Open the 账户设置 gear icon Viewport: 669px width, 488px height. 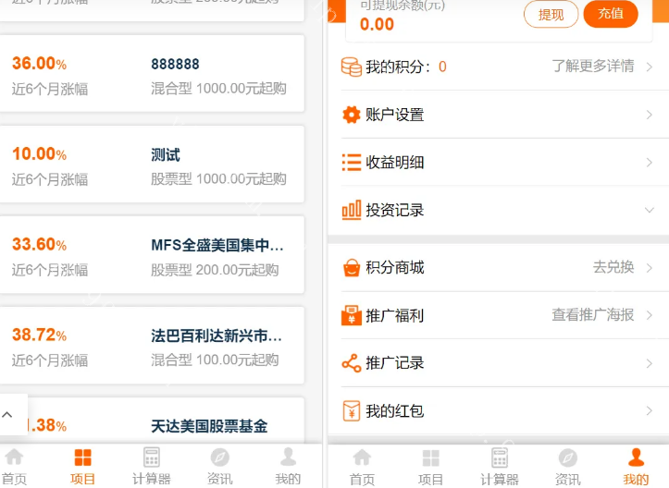[x=351, y=115]
